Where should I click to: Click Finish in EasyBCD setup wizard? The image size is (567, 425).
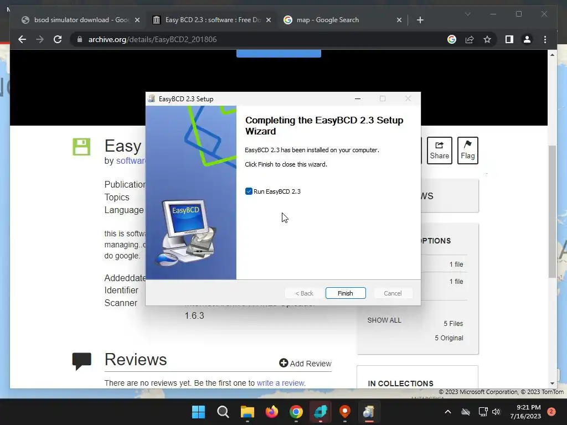click(x=346, y=293)
